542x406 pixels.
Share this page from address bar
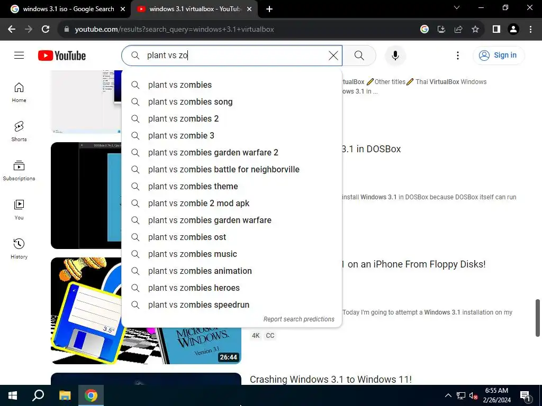(x=458, y=30)
